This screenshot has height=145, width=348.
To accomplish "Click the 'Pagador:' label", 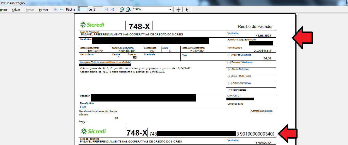I will (x=85, y=96).
